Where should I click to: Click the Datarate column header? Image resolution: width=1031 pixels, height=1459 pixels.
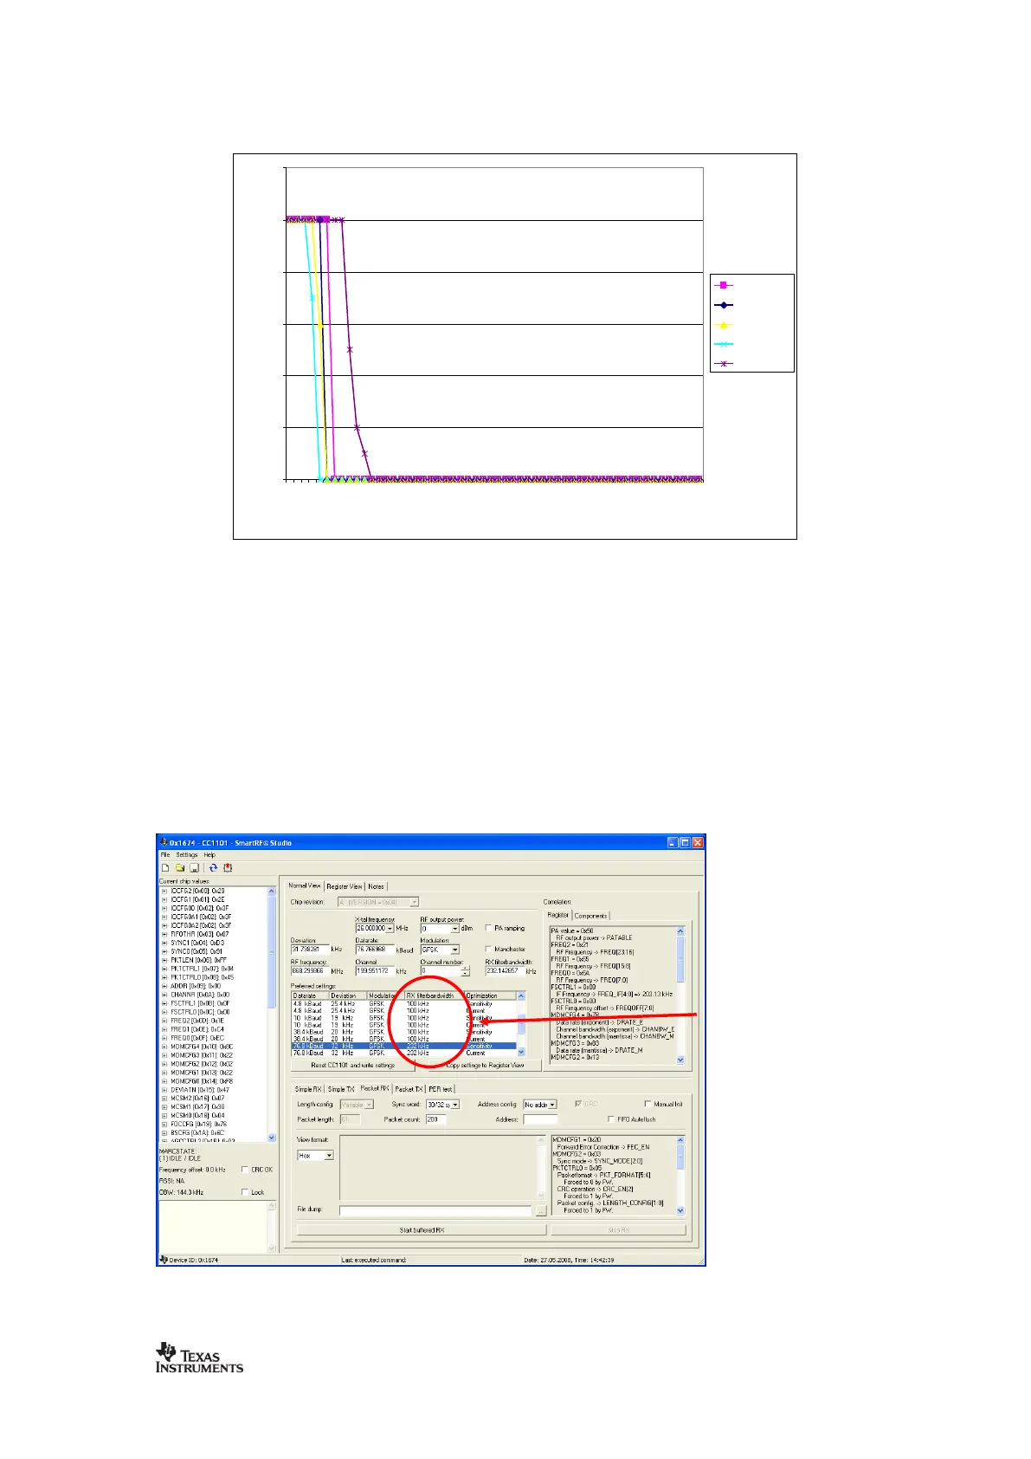[x=310, y=995]
